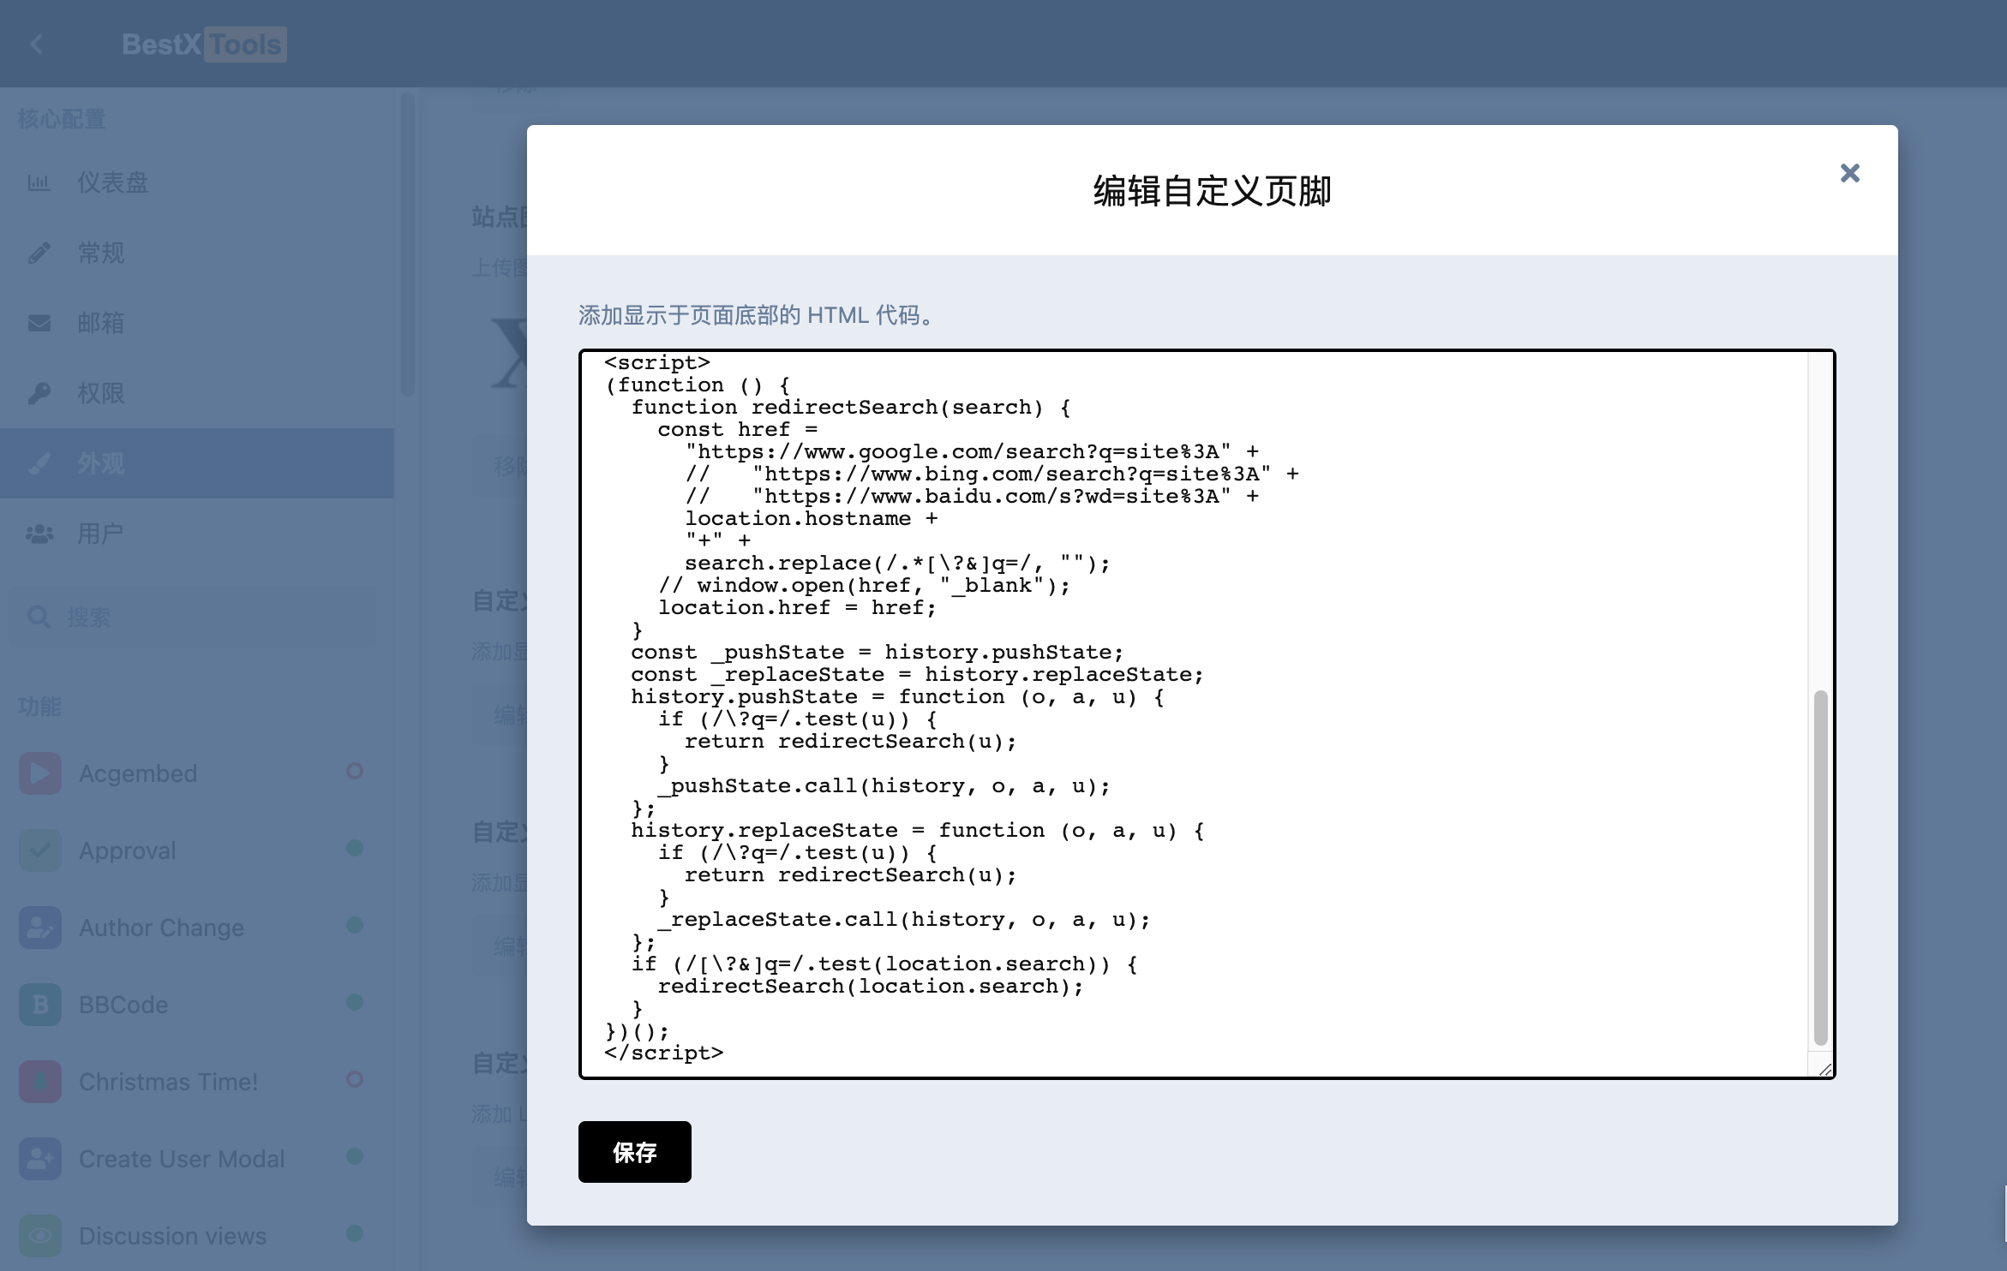Click the resize handle of the code textarea
The image size is (2007, 1271).
[1824, 1069]
